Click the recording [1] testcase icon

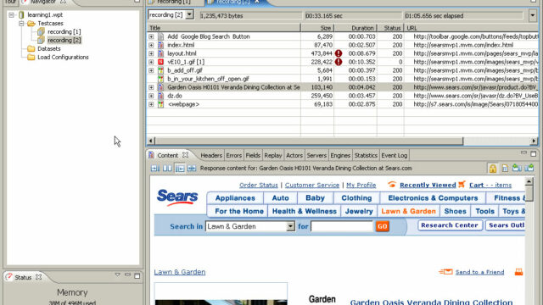[x=42, y=32]
